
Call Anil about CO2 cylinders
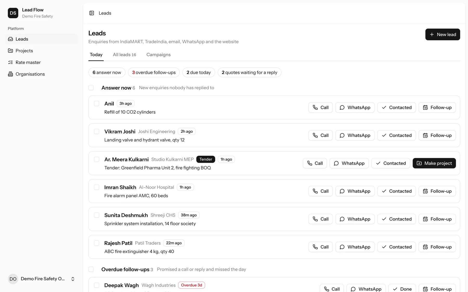(320, 107)
